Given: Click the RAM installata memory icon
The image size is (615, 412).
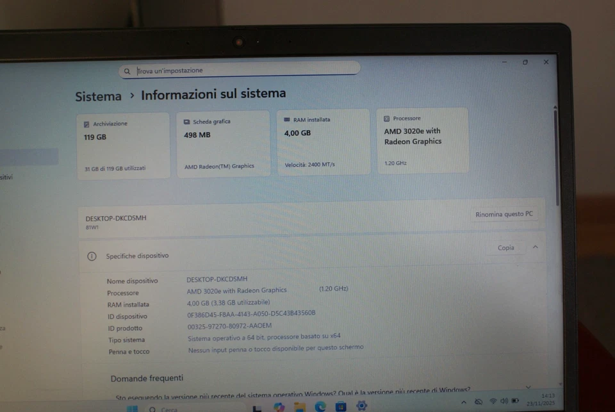Looking at the screenshot, I should tap(287, 119).
